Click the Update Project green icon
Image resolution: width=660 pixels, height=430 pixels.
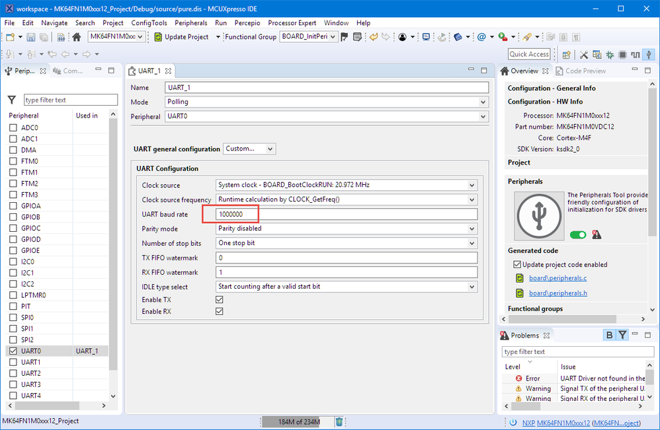coord(158,37)
